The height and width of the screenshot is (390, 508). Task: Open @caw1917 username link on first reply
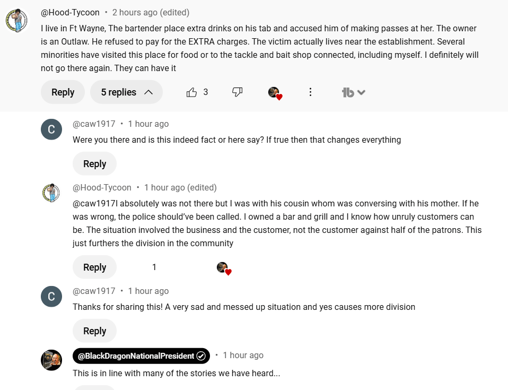(x=94, y=124)
